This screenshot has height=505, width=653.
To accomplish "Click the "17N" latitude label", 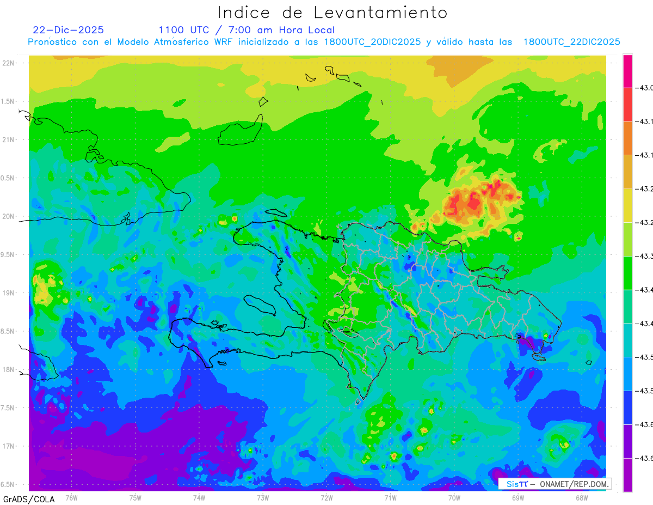I will click(x=9, y=446).
